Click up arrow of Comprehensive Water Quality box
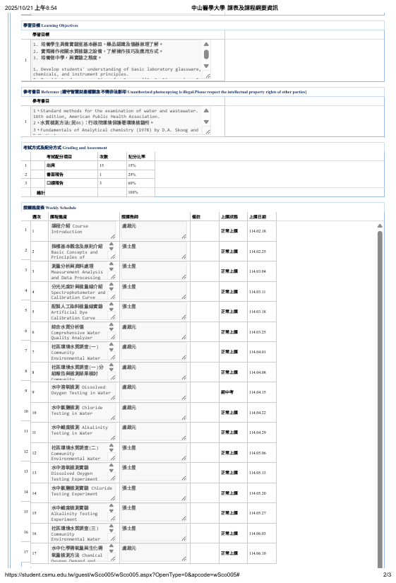 112,325
